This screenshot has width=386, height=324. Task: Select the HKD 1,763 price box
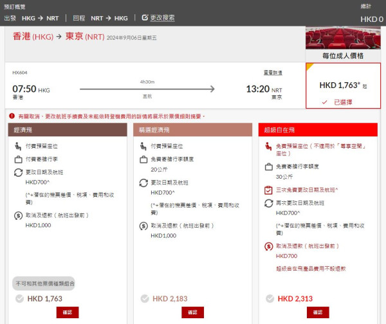pos(343,85)
